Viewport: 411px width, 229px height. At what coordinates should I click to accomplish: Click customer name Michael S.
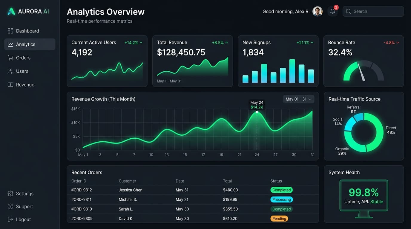tap(128, 199)
